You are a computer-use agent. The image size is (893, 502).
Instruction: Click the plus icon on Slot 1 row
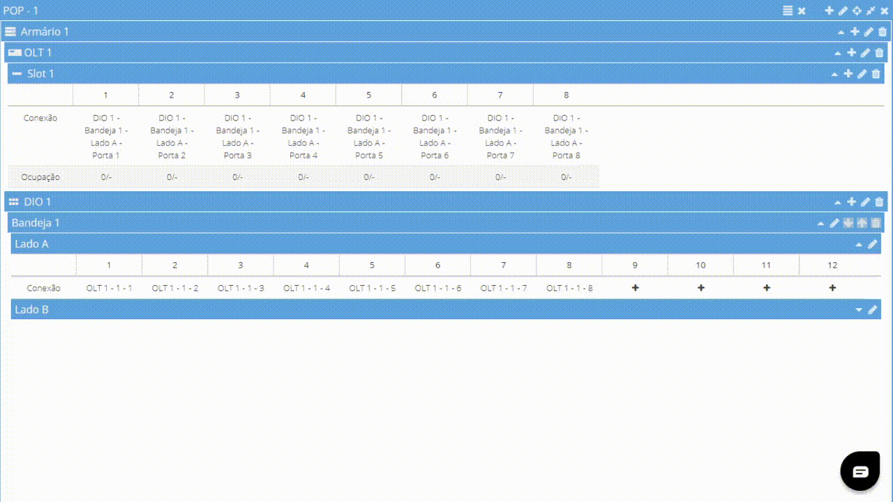pyautogui.click(x=848, y=73)
